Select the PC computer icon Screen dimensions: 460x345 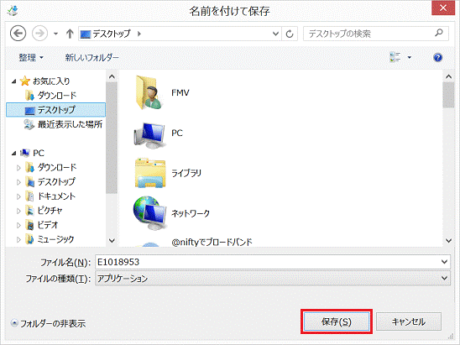(x=149, y=134)
